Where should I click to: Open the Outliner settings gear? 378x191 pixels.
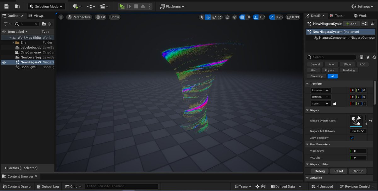[x=50, y=24]
